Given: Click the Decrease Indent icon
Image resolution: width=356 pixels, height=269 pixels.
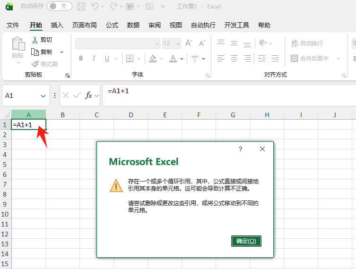Looking at the screenshot, I should click(x=262, y=59).
